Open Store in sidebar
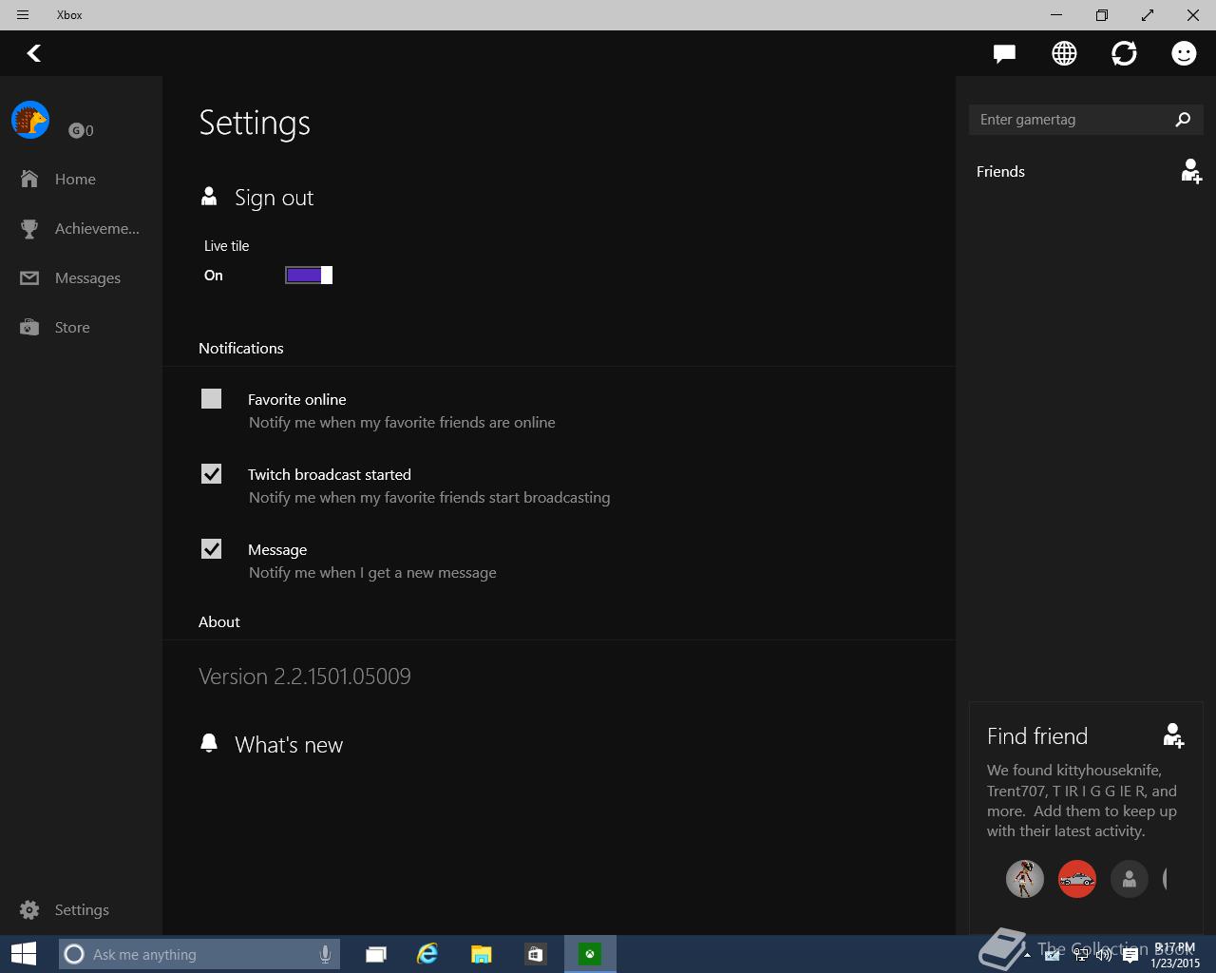Viewport: 1216px width, 973px height. pos(81,327)
